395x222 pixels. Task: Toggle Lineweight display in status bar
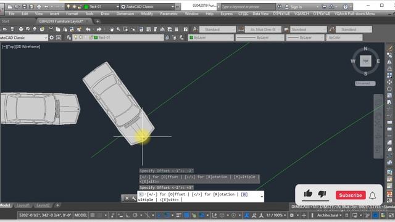(x=178, y=215)
